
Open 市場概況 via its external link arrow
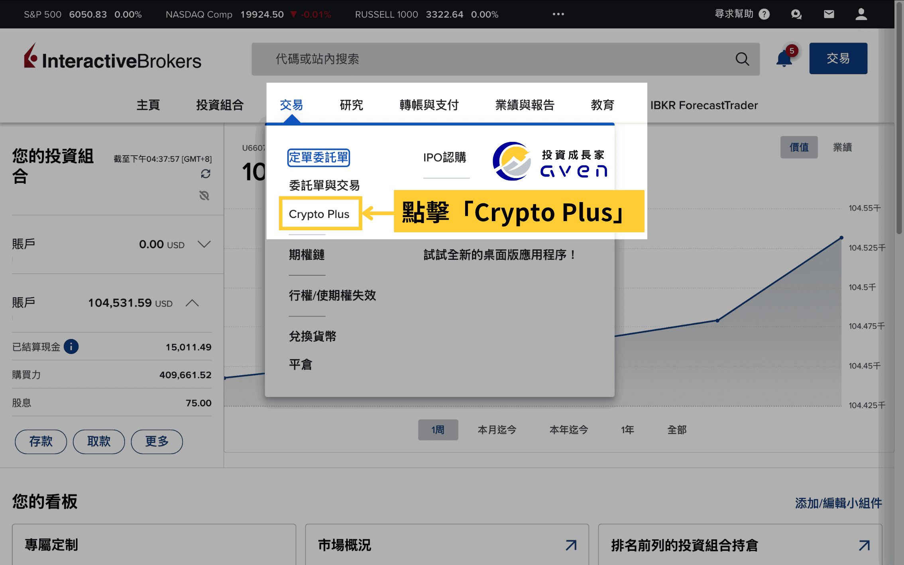(571, 545)
